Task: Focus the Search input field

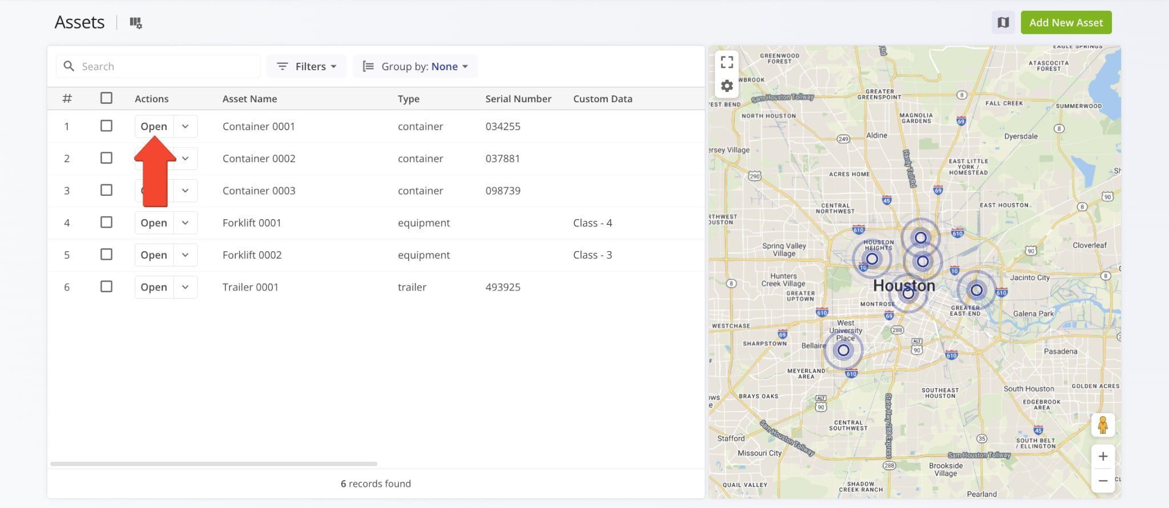Action: click(x=166, y=67)
